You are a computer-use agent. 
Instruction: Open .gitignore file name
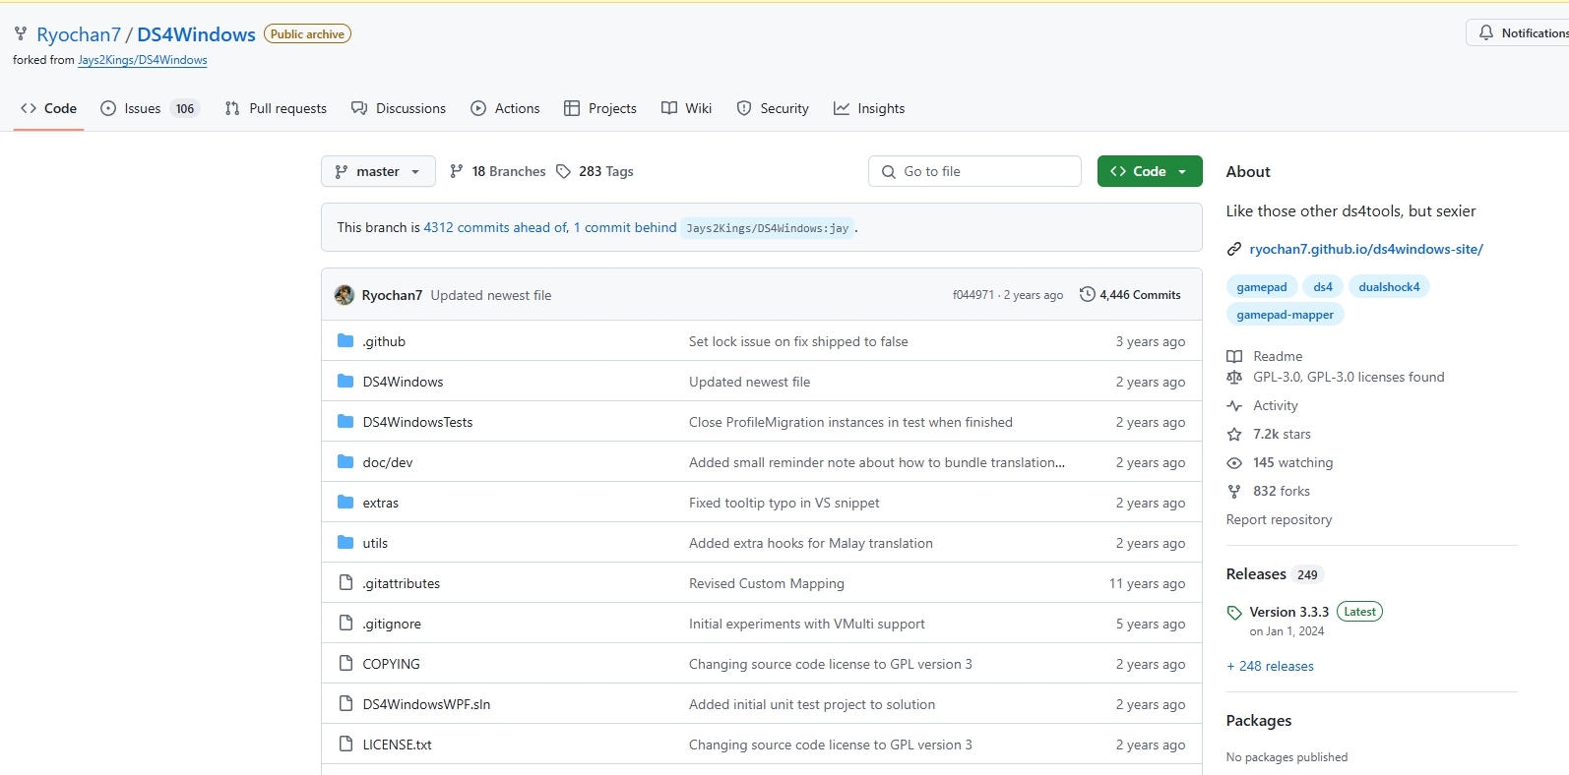(x=392, y=624)
